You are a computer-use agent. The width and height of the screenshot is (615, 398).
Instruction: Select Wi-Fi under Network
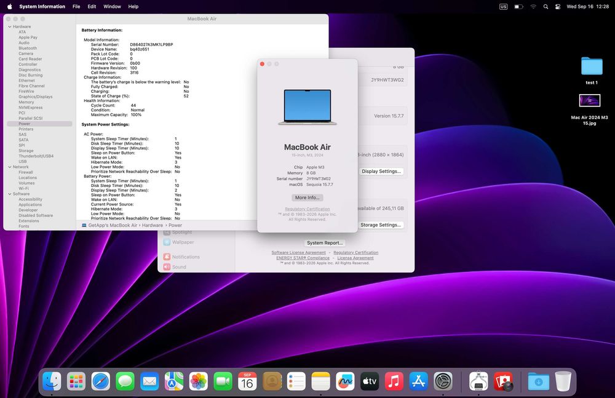tap(23, 188)
